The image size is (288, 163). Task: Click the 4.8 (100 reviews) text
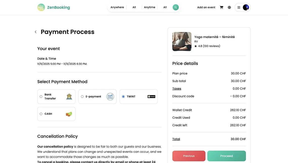pyautogui.click(x=209, y=46)
